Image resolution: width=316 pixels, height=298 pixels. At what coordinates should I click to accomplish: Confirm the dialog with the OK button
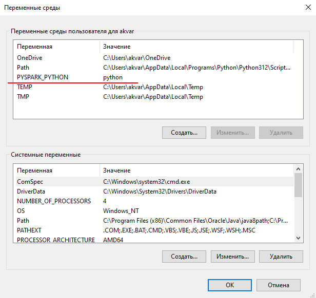(230, 285)
